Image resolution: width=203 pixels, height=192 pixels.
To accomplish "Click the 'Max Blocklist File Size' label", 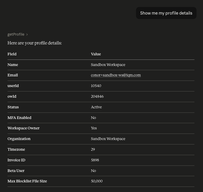I will (x=27, y=181).
